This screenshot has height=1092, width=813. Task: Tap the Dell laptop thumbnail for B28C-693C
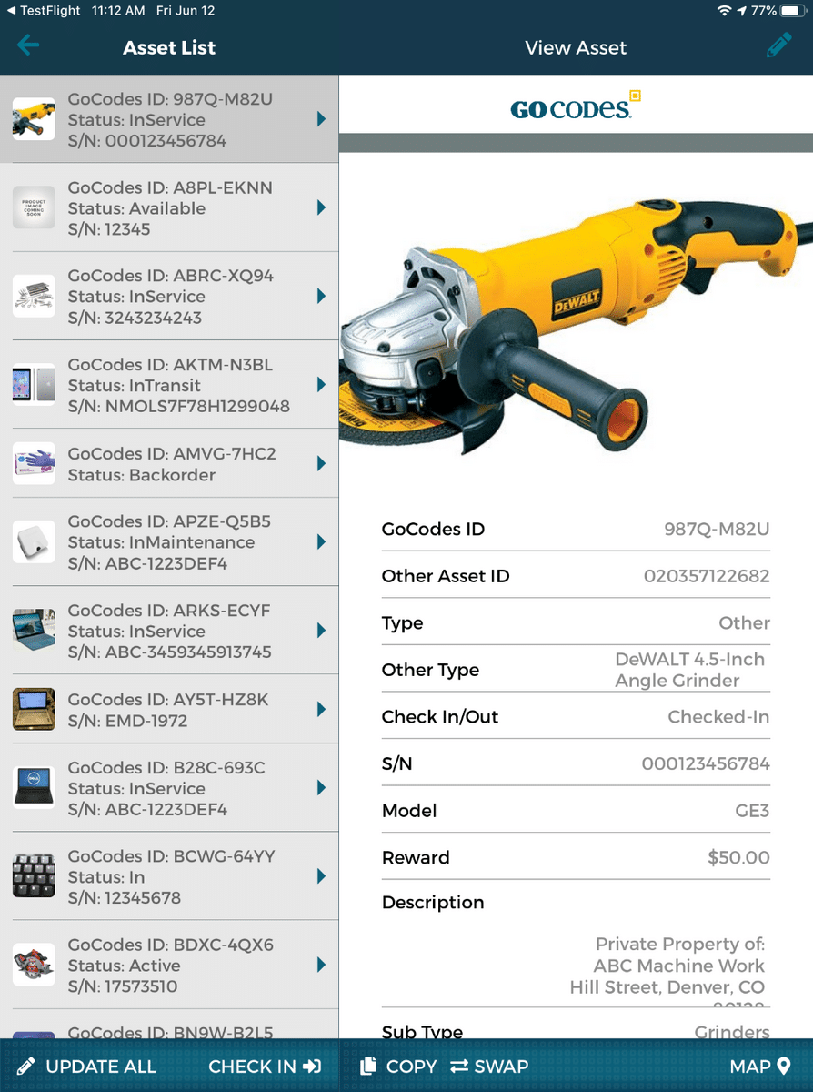tap(34, 788)
